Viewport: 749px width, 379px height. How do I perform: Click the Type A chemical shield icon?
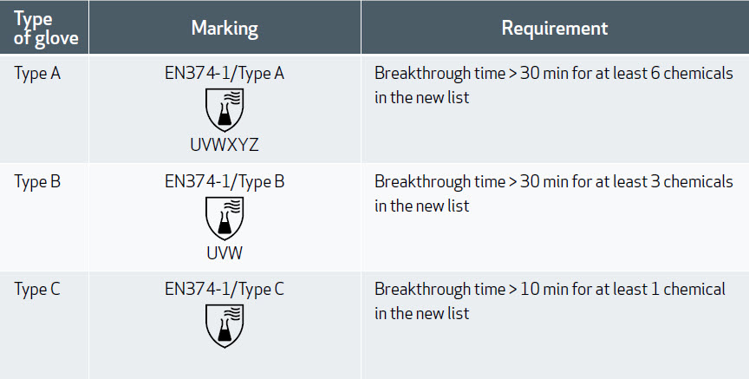[x=225, y=110]
